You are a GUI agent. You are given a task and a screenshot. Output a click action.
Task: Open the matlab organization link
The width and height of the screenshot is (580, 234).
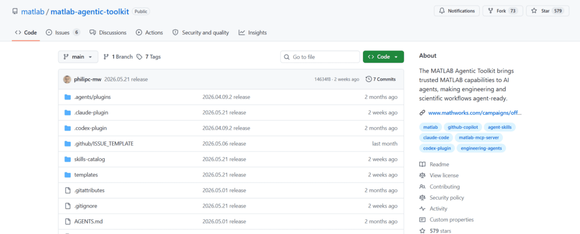pos(32,11)
